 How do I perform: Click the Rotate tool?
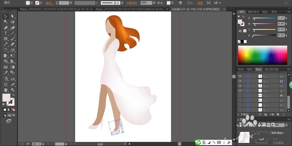6,50
